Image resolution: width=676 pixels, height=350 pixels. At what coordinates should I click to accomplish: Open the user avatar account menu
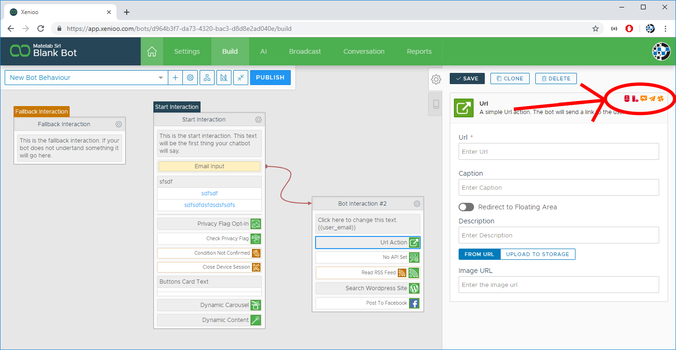click(661, 51)
